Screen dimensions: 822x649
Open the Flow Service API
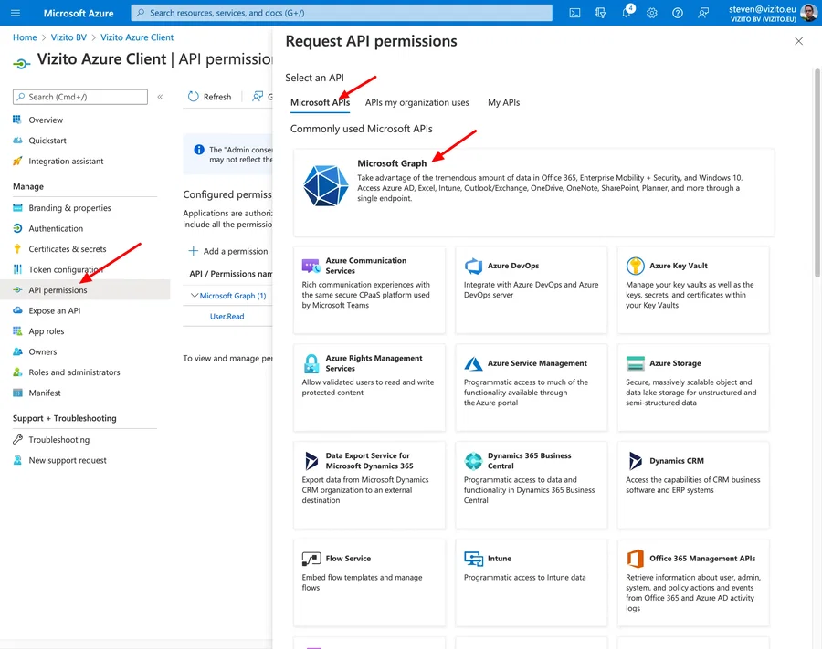[369, 575]
